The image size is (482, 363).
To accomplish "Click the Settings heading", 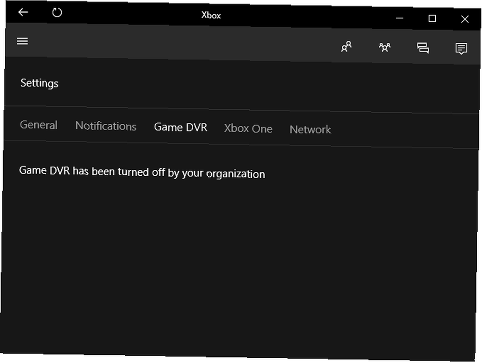I will tap(40, 83).
